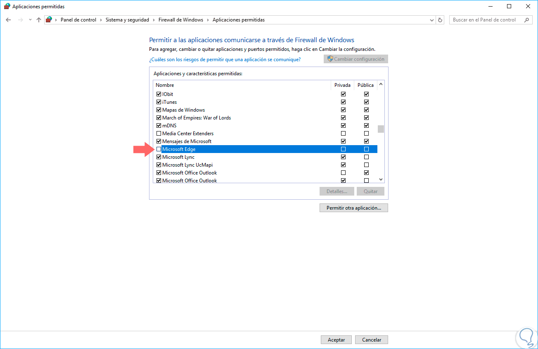Select the 'iTunes' name in the list

(x=170, y=102)
